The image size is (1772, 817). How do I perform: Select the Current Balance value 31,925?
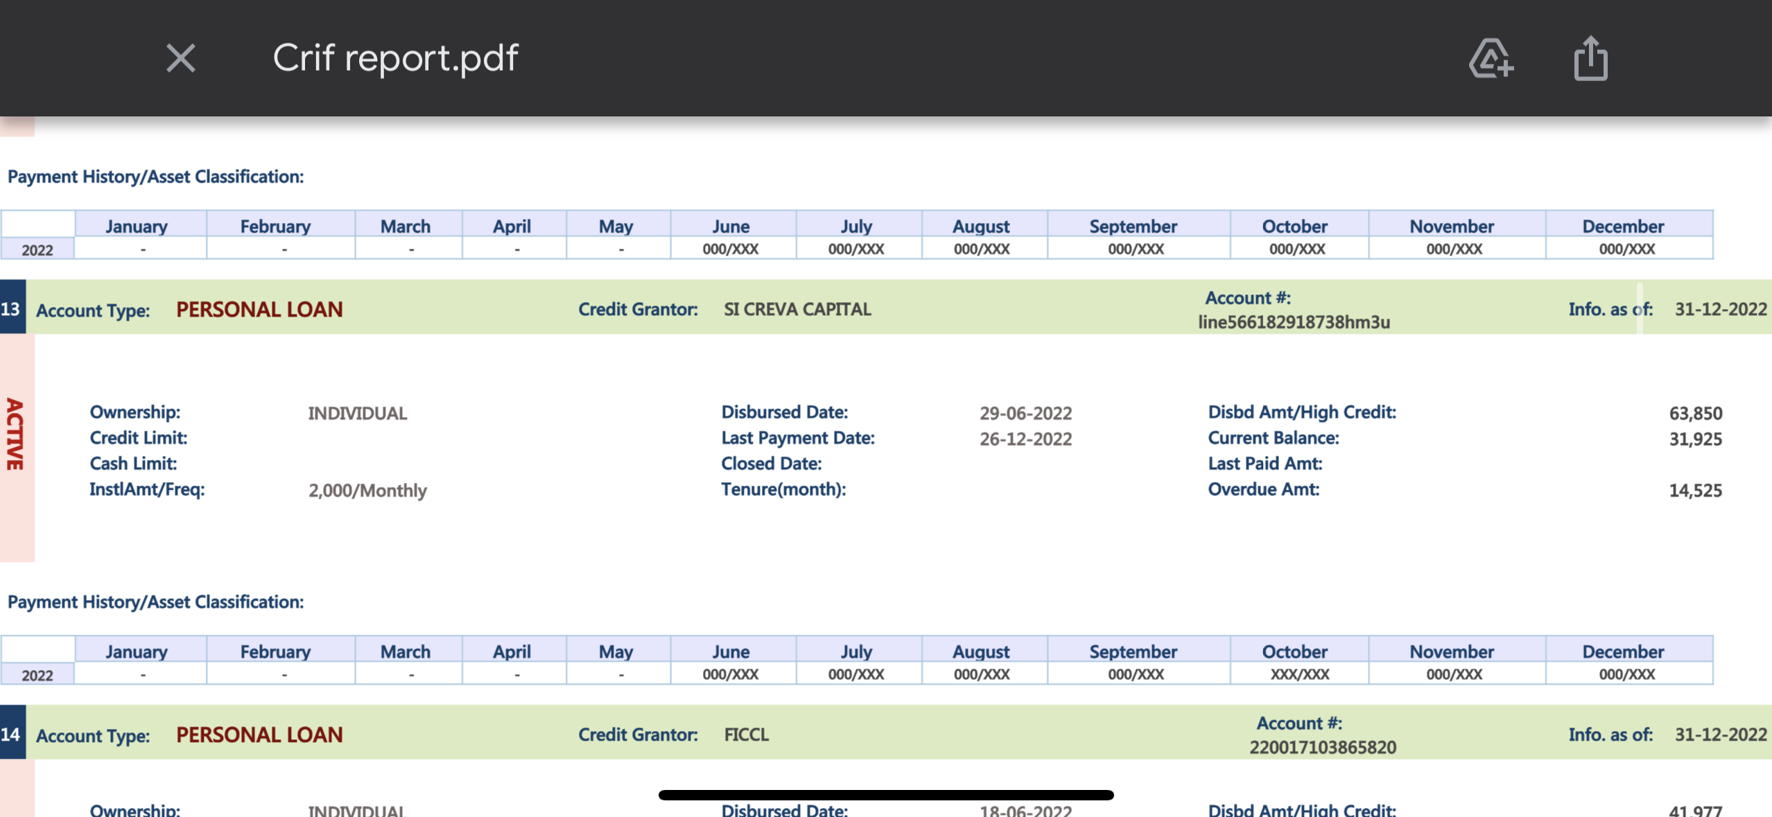pyautogui.click(x=1695, y=439)
